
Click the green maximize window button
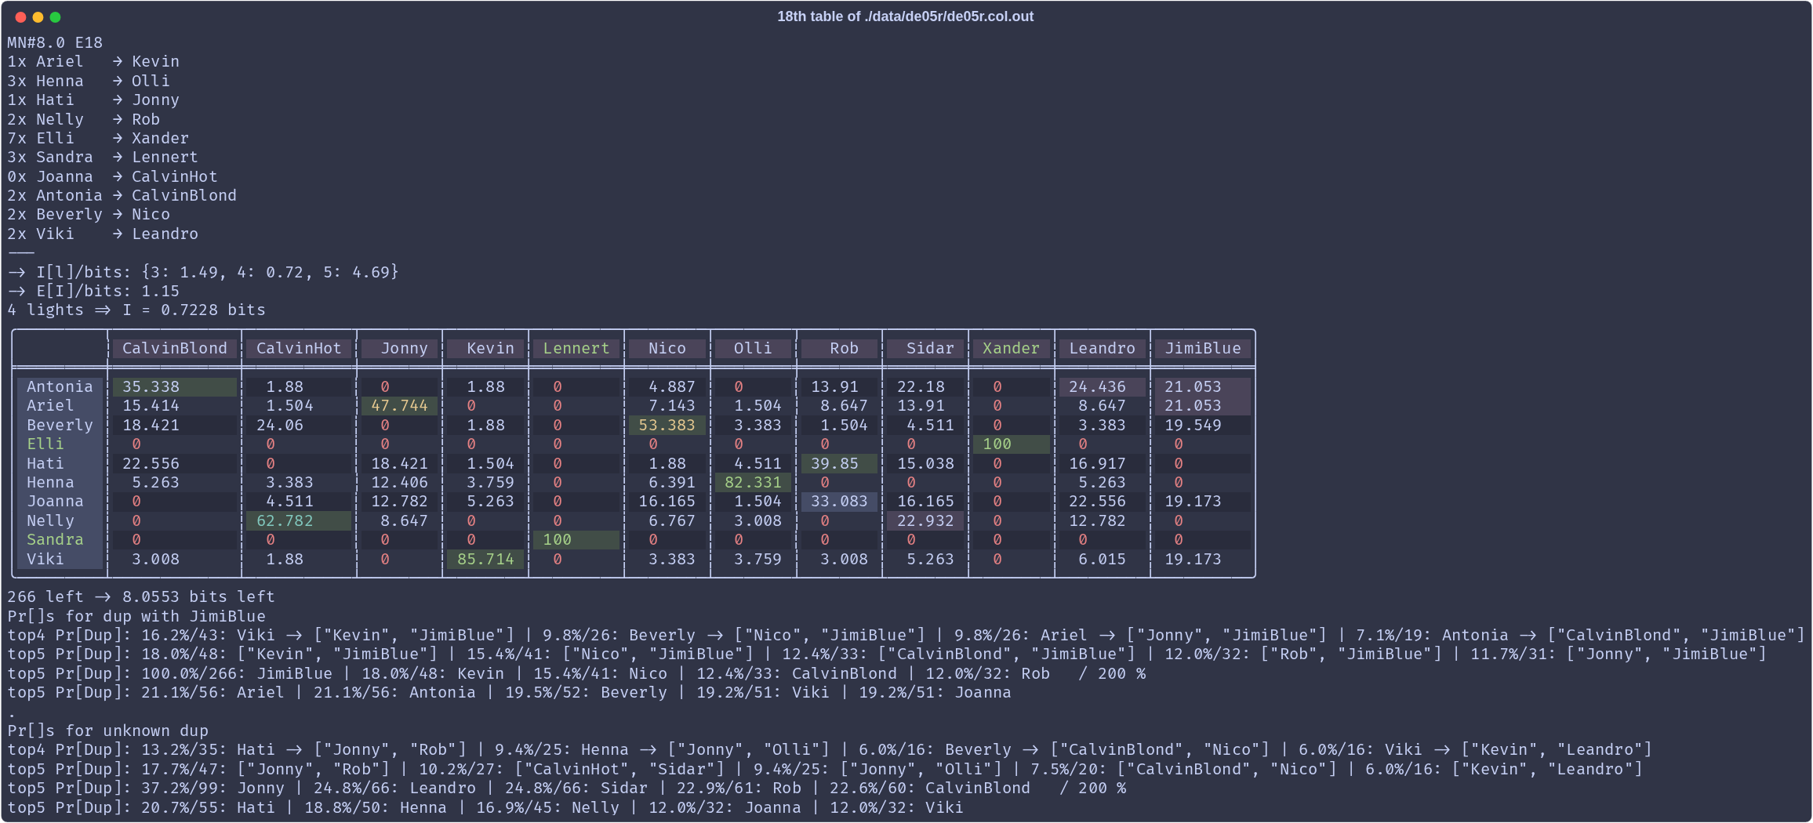(x=55, y=17)
